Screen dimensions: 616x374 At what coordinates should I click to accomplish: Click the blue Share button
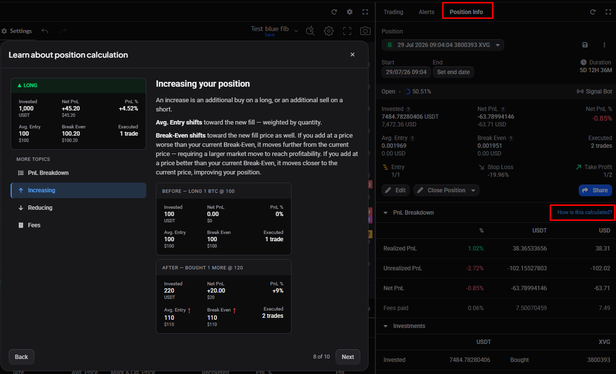(595, 190)
